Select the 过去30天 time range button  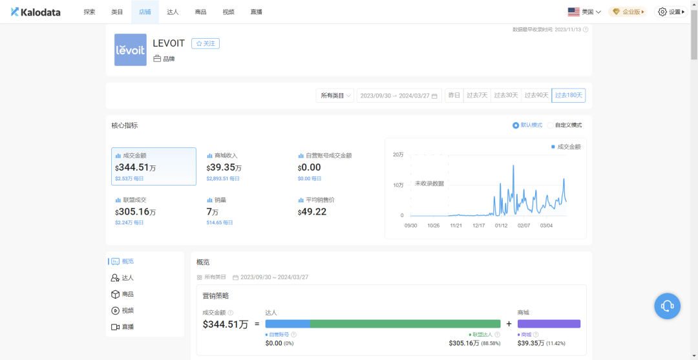point(506,96)
